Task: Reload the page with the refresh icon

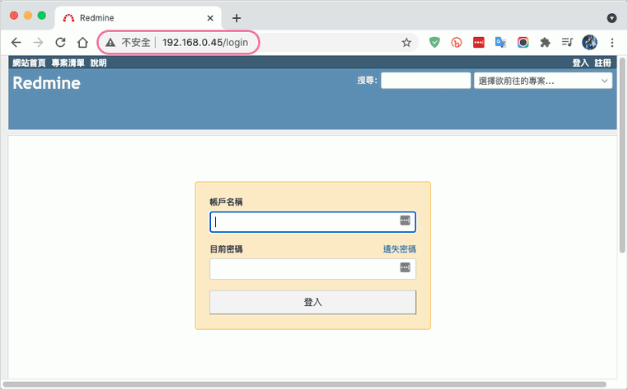Action: click(x=60, y=43)
